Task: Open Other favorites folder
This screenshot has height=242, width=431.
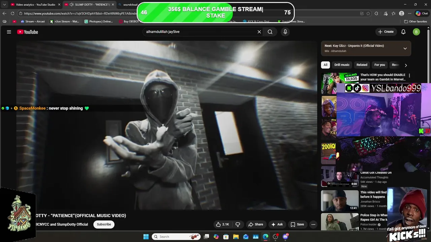Action: coord(416,22)
